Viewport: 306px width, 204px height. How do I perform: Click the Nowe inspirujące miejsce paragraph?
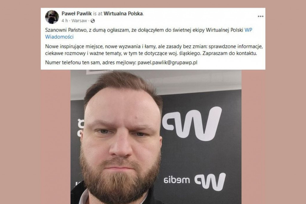pyautogui.click(x=154, y=50)
